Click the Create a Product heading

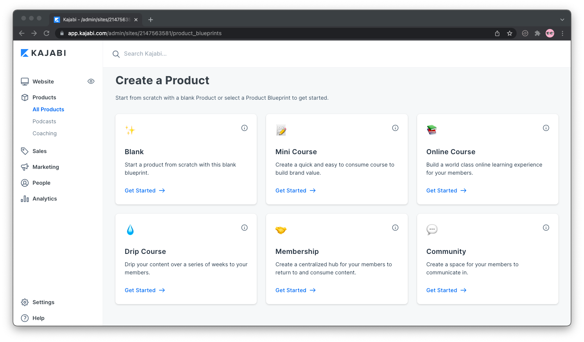click(162, 80)
